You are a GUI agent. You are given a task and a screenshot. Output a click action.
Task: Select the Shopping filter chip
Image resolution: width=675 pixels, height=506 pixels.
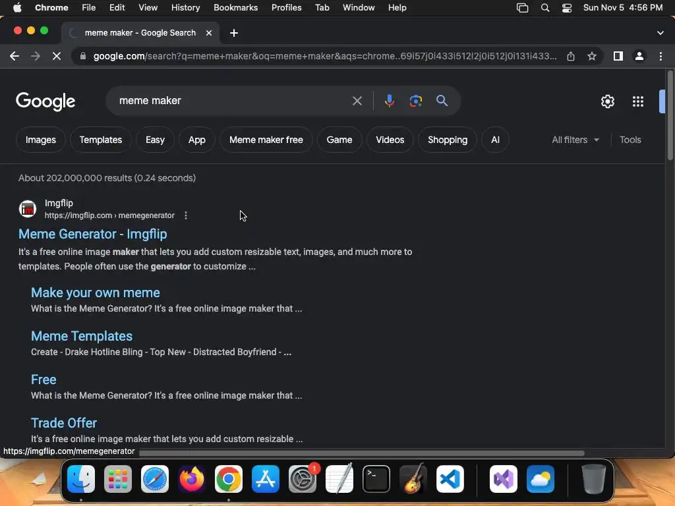pos(448,140)
